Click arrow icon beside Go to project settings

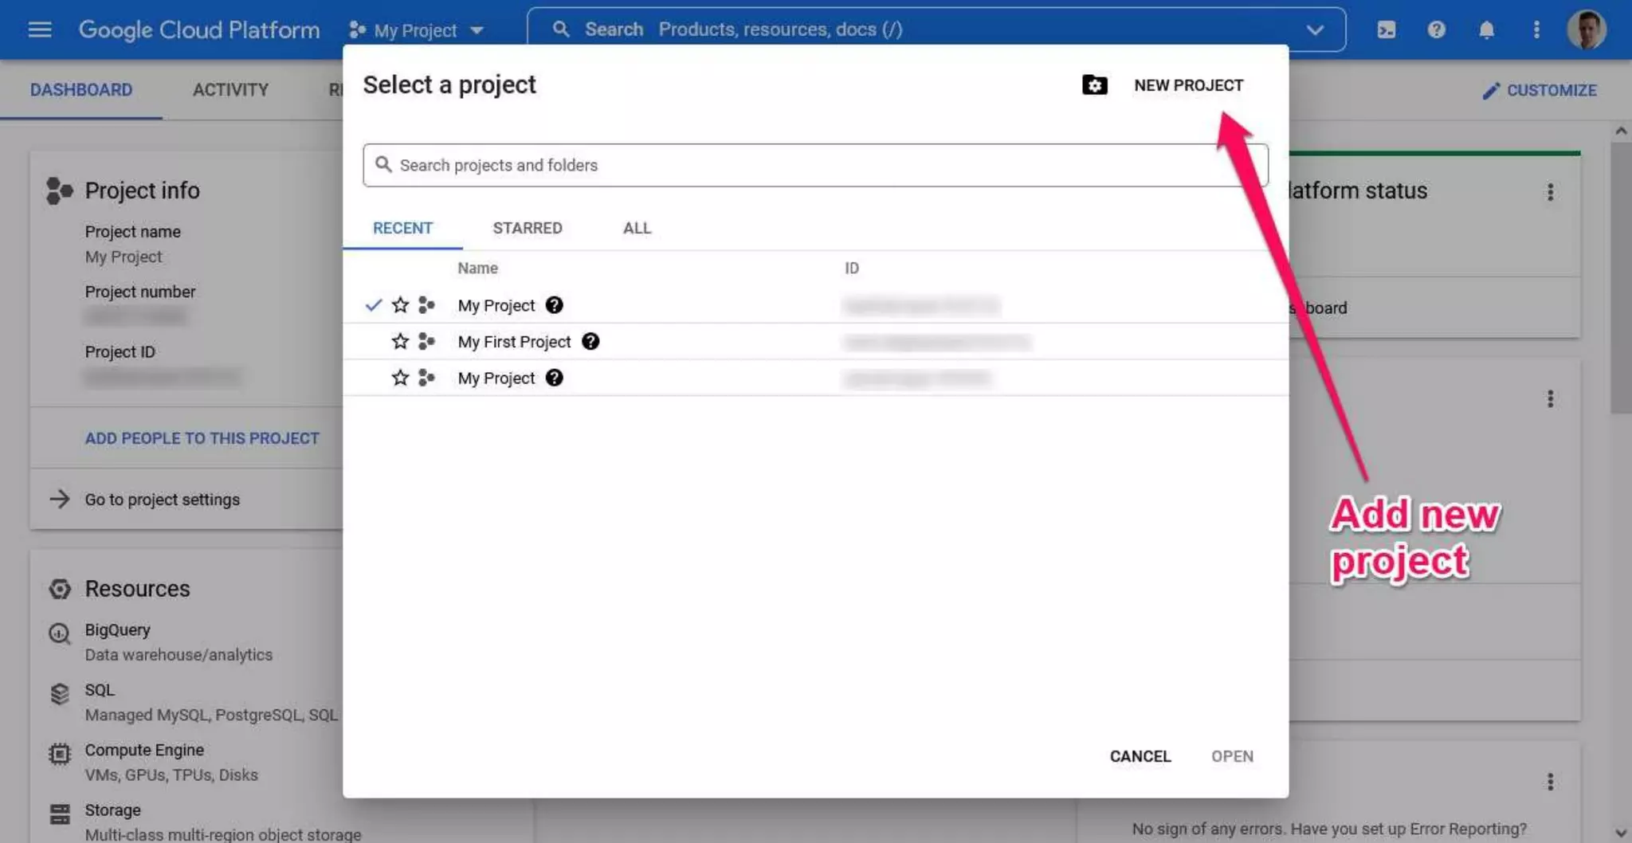pyautogui.click(x=60, y=499)
